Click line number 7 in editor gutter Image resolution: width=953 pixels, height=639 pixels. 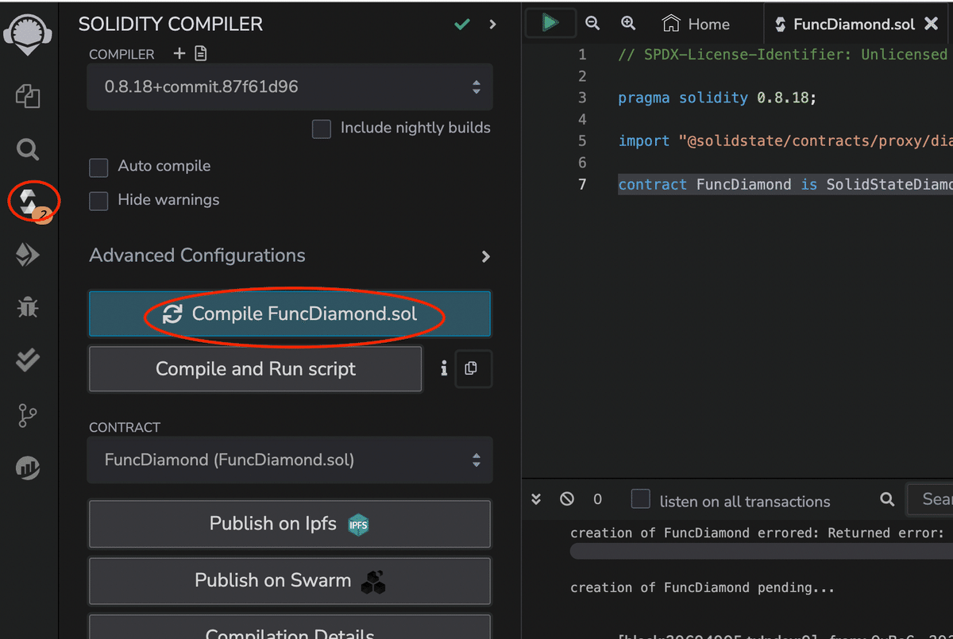point(583,184)
